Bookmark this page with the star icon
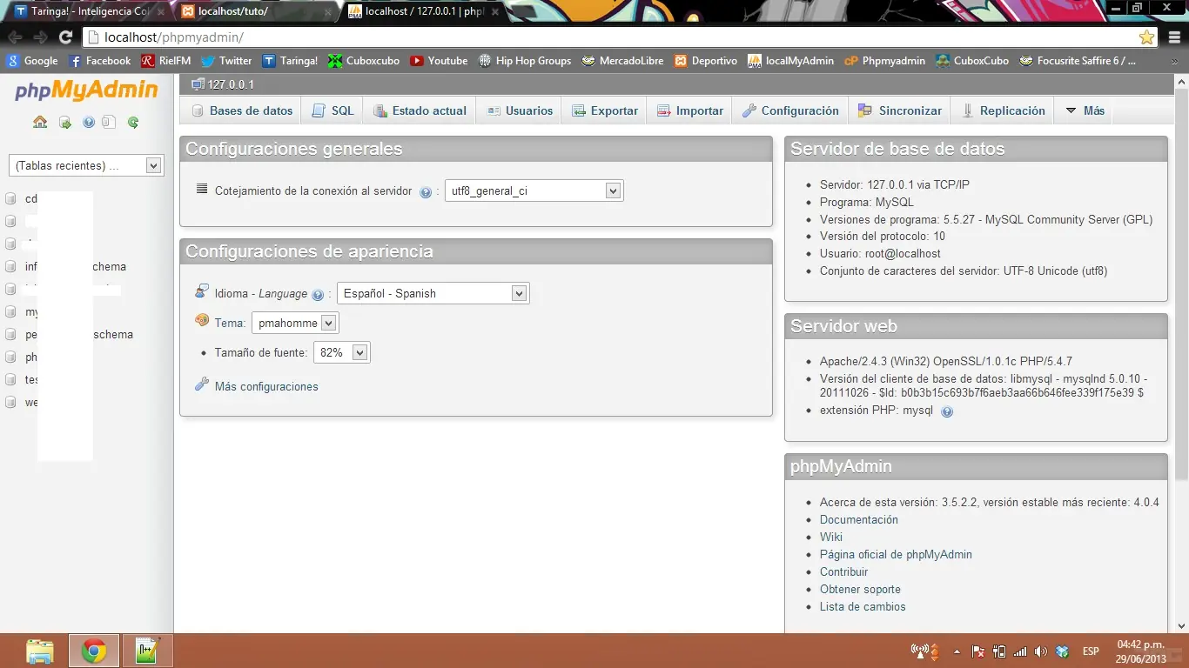Viewport: 1189px width, 668px height. click(x=1146, y=37)
